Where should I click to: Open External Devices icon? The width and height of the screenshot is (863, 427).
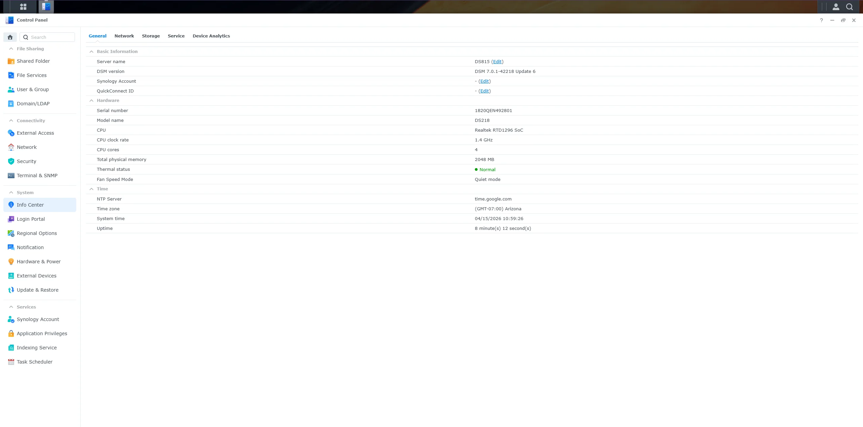[x=11, y=276]
